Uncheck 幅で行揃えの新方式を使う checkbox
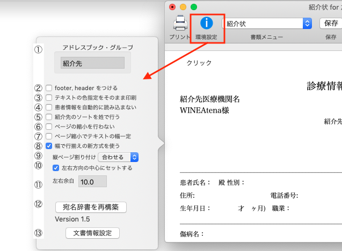Screen dimensions: 342x251 pos(49,146)
